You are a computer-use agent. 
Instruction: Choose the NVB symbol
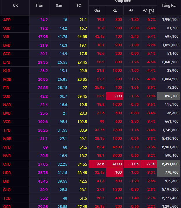7,156
